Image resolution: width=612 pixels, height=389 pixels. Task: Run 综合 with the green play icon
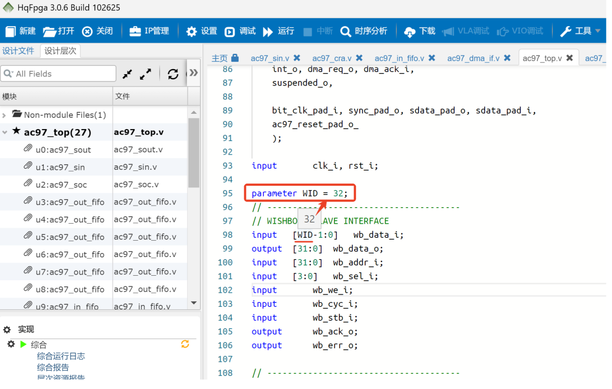[23, 344]
